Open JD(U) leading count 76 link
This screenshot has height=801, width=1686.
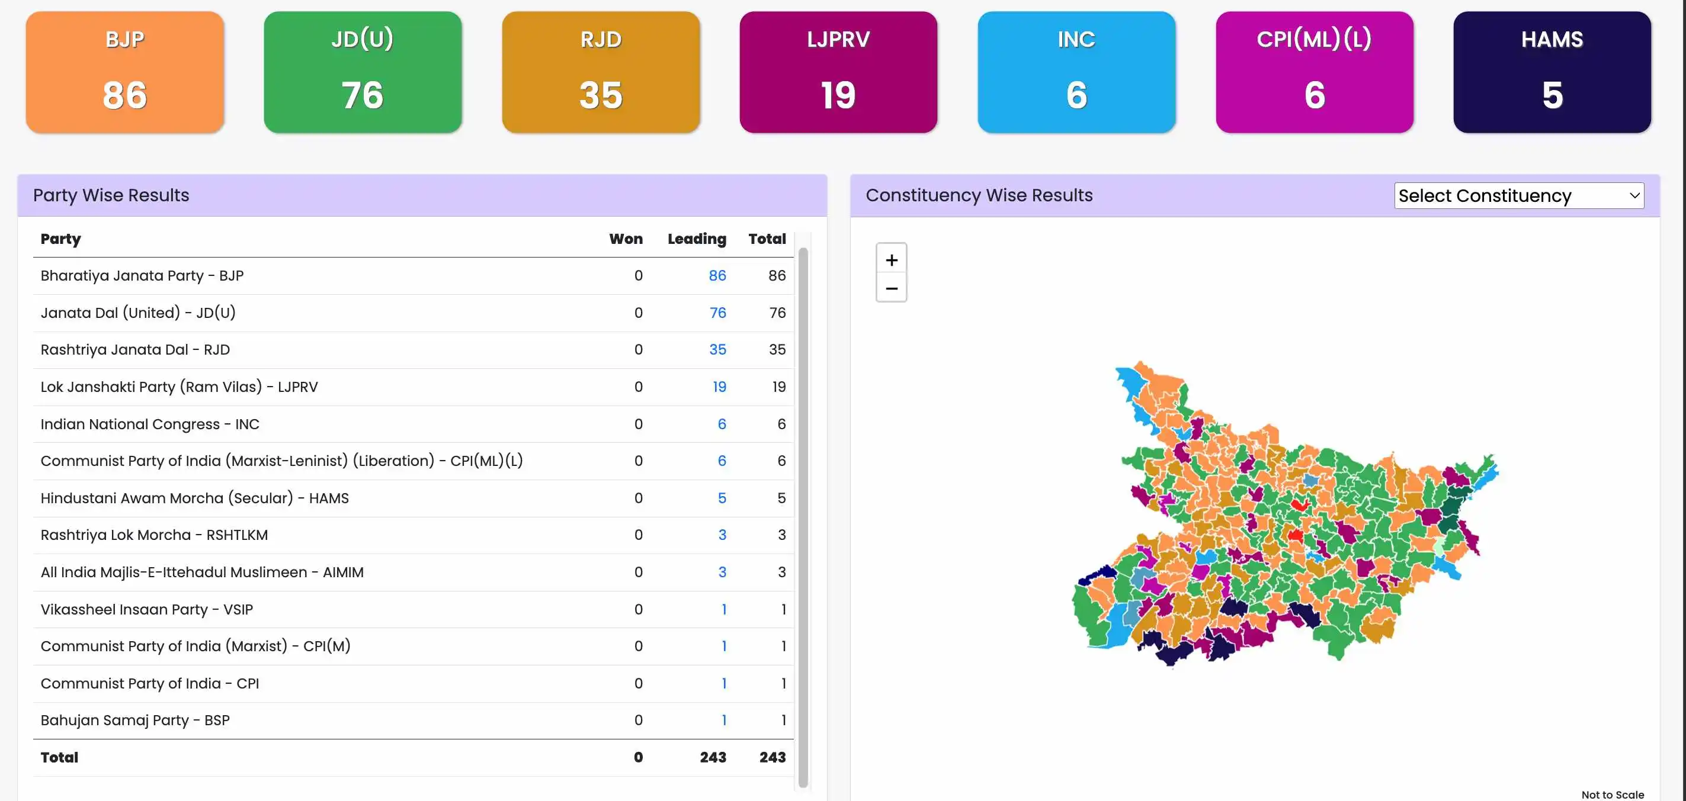[717, 313]
